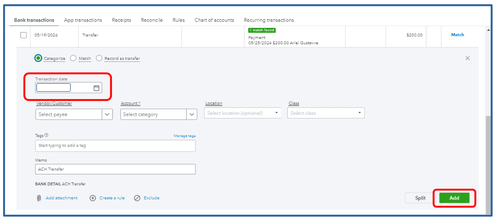Select the Categorize radio option
The width and height of the screenshot is (497, 223).
pos(39,58)
